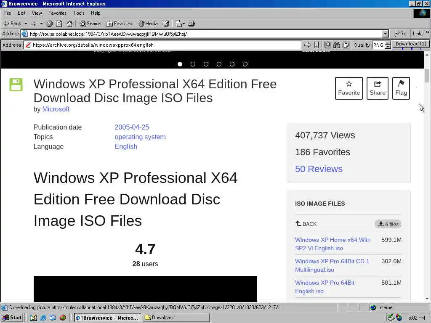This screenshot has width=431, height=323.
Task: Open the Edit menu
Action: point(21,13)
